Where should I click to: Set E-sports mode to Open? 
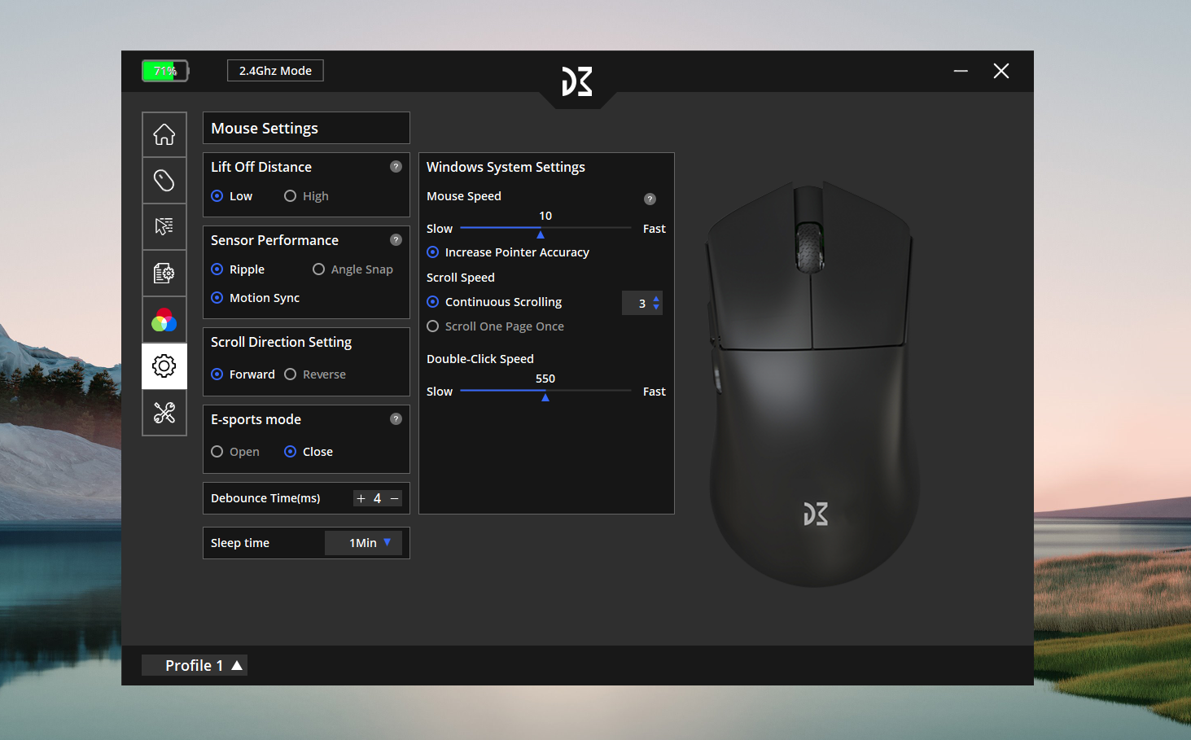(217, 452)
